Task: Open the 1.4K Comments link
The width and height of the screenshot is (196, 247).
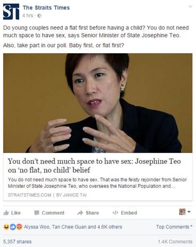Action: (175, 242)
